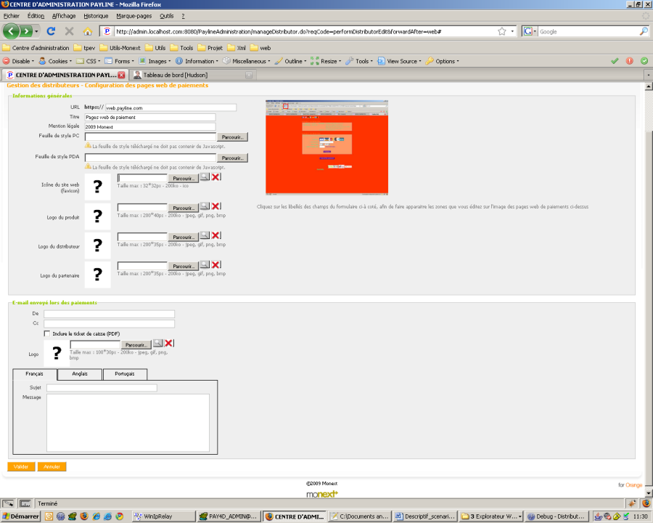Delete Logo du partenaire with red X
This screenshot has width=653, height=523.
tap(215, 264)
